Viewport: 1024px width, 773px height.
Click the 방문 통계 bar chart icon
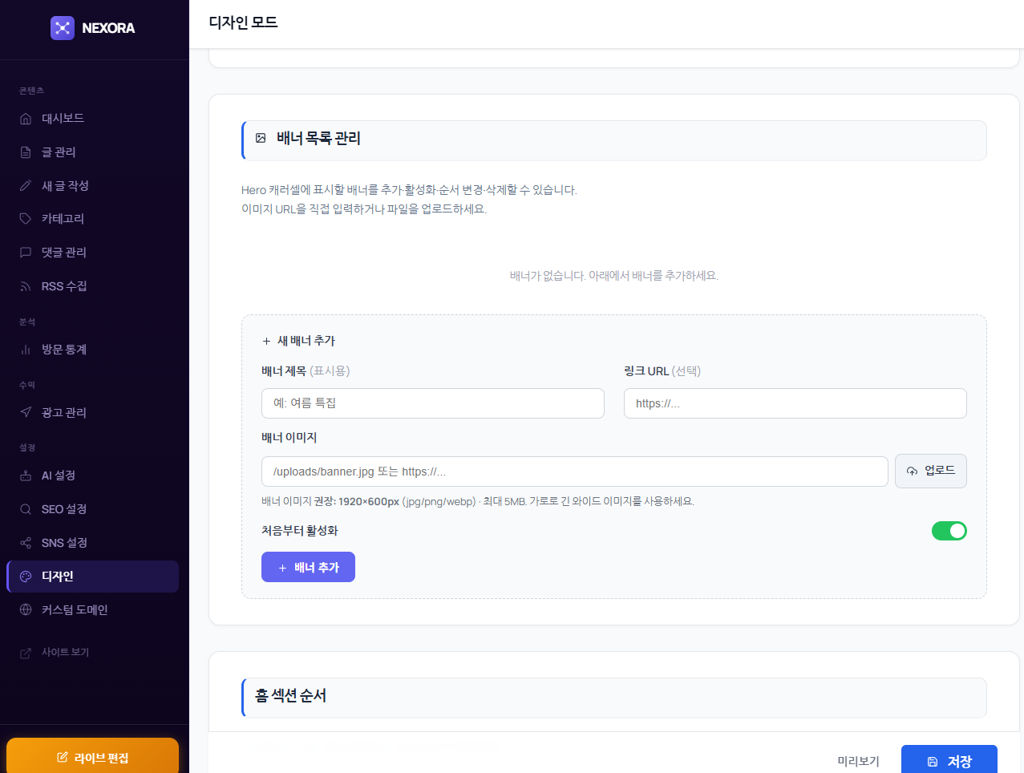point(26,350)
